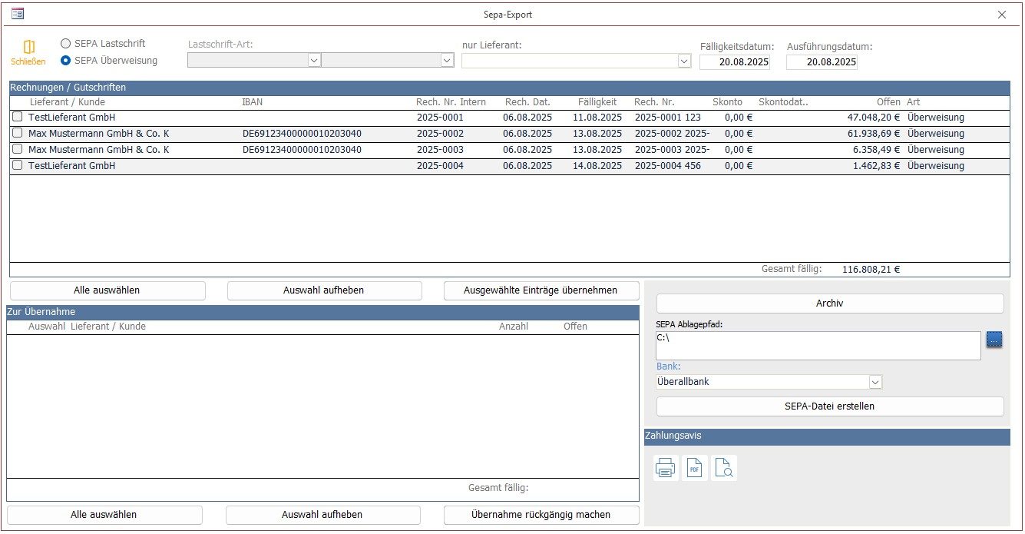Tick checkbox for invoice 2025-0001 row
The width and height of the screenshot is (1025, 534).
tap(18, 118)
